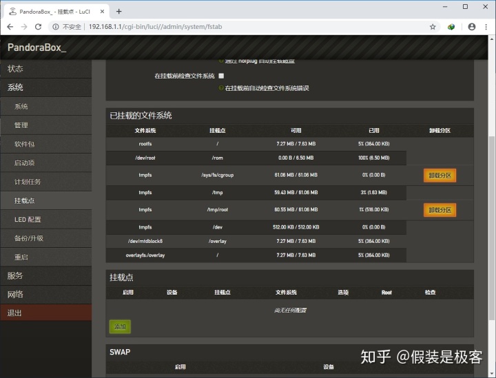Open the top-level 系统 sidebar section

pyautogui.click(x=46, y=87)
